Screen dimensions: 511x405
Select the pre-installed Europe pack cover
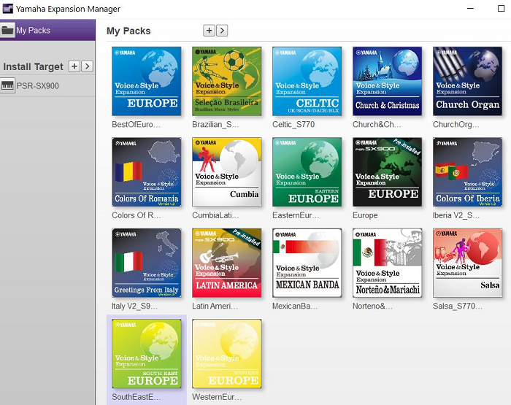pyautogui.click(x=387, y=172)
